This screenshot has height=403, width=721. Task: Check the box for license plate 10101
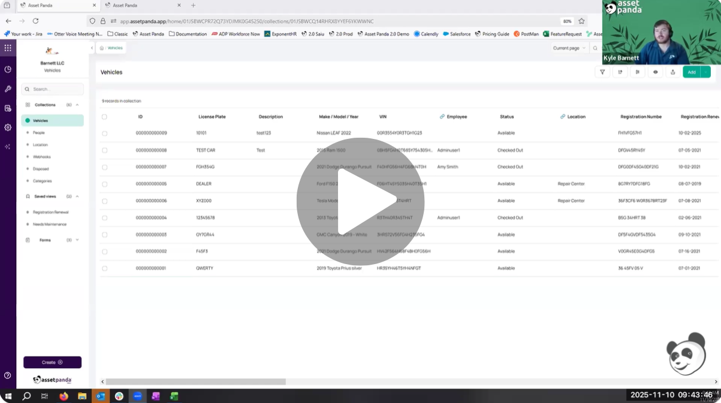pos(104,134)
